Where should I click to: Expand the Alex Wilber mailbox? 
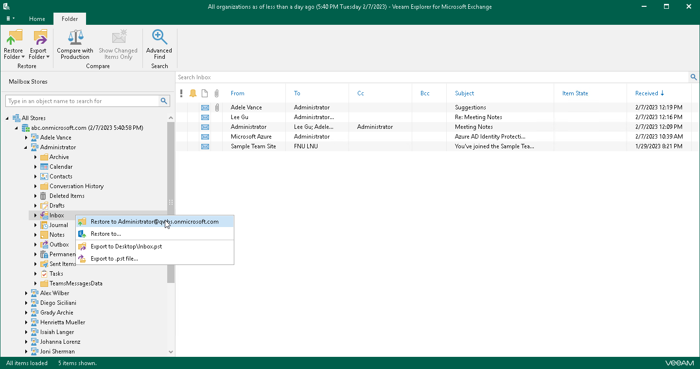26,293
